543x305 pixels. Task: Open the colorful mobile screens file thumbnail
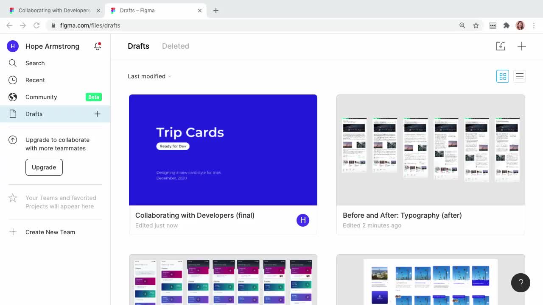click(x=223, y=280)
